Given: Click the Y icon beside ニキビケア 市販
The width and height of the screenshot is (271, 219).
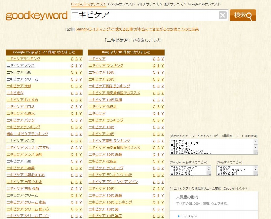Looking at the screenshot, I should [80, 72].
